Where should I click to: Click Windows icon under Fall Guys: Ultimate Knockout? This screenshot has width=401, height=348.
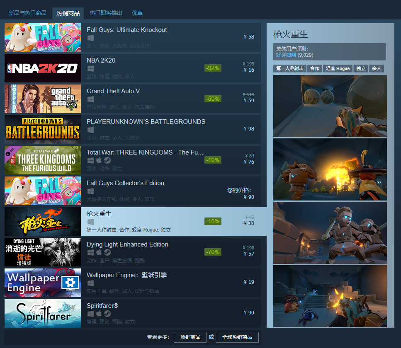90,38
